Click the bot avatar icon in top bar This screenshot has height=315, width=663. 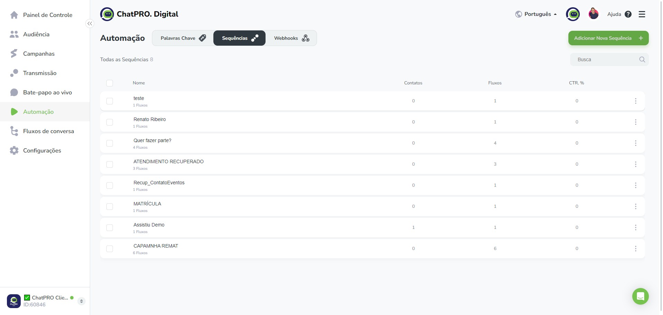click(573, 14)
